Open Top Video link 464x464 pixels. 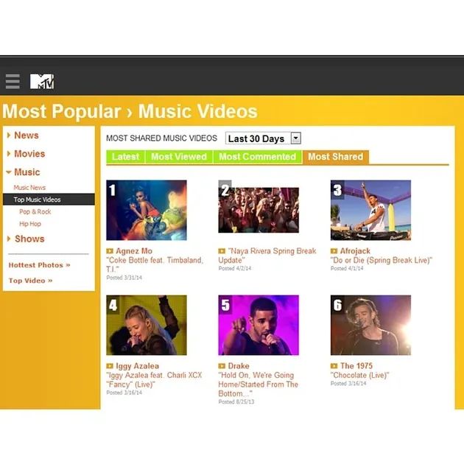(x=30, y=281)
